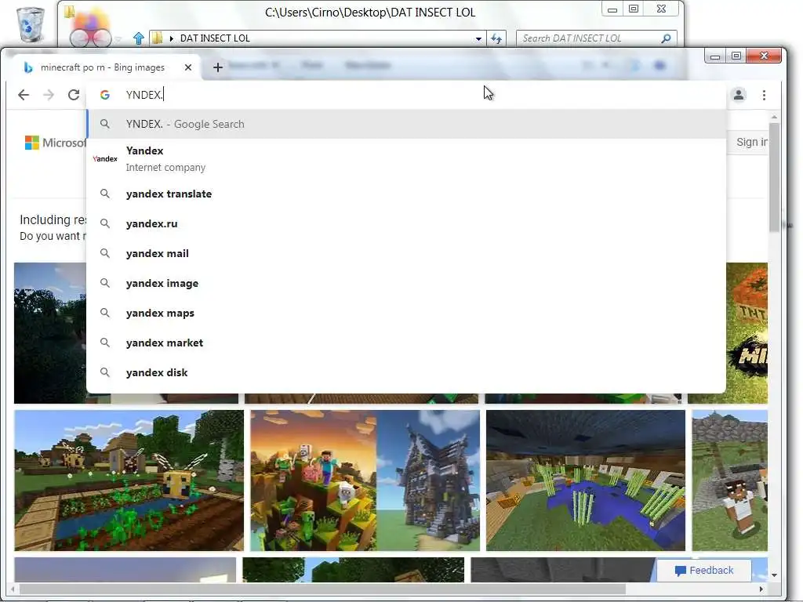The width and height of the screenshot is (803, 602).
Task: Click the search icon beside yandex mail
Action: click(105, 253)
